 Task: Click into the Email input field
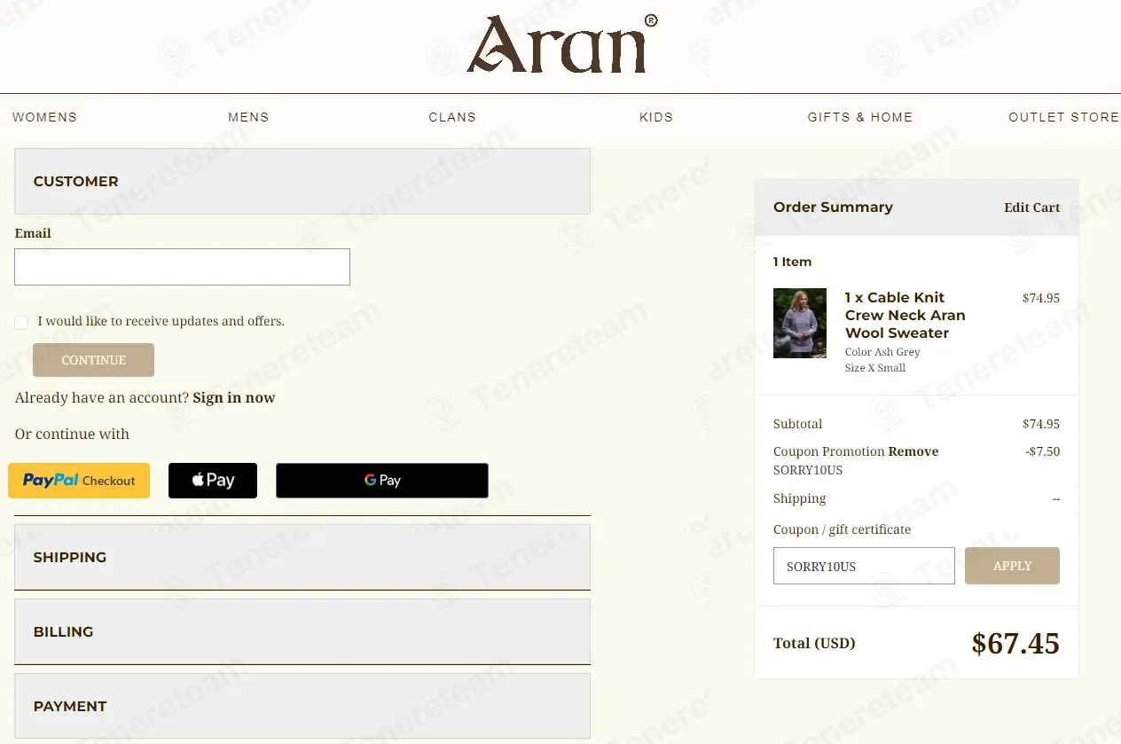point(182,267)
